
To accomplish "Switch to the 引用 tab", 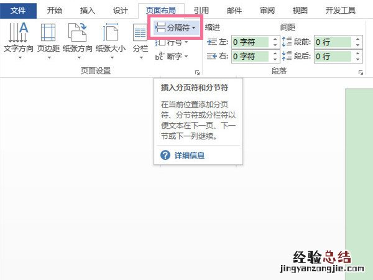I will 201,10.
